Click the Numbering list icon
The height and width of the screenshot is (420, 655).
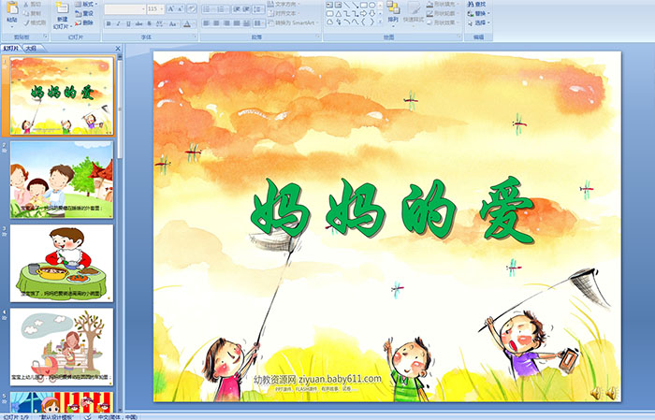tap(222, 8)
